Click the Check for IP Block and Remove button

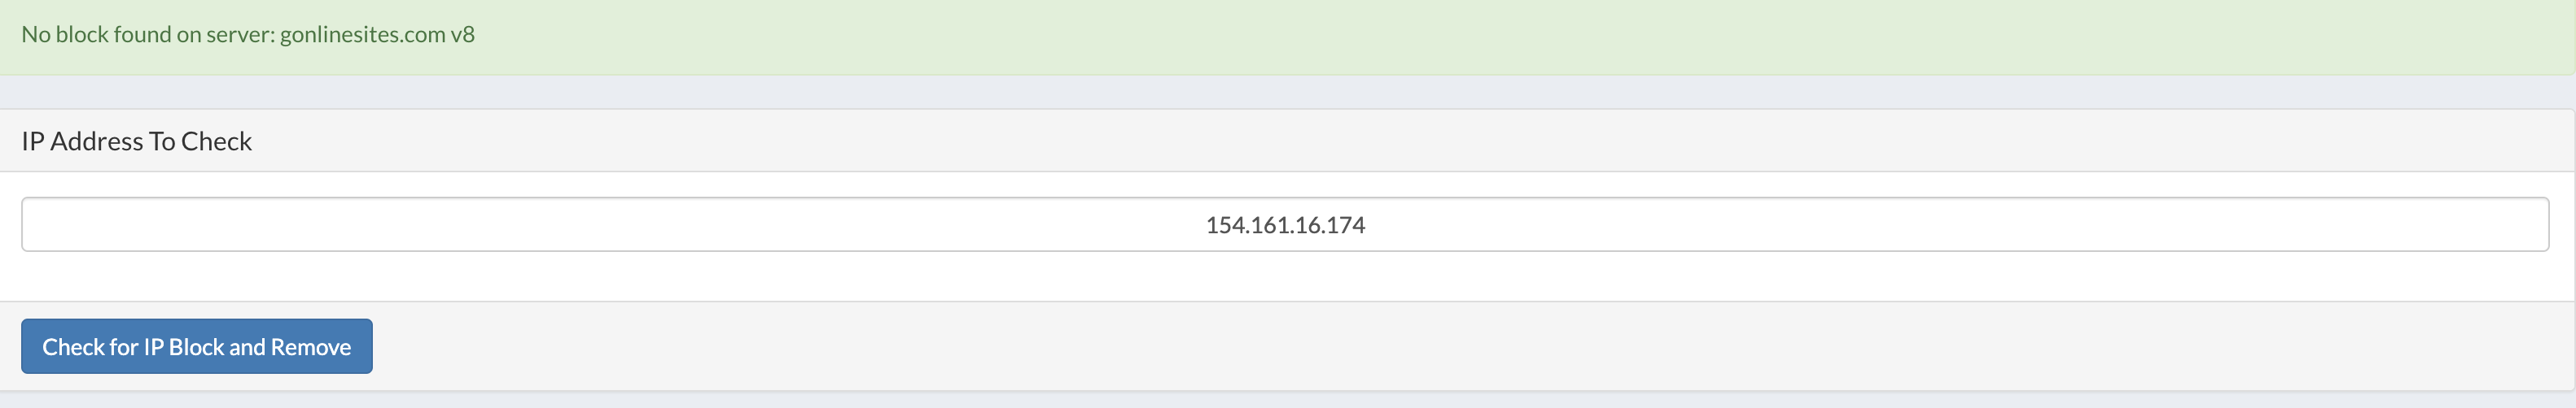point(197,346)
